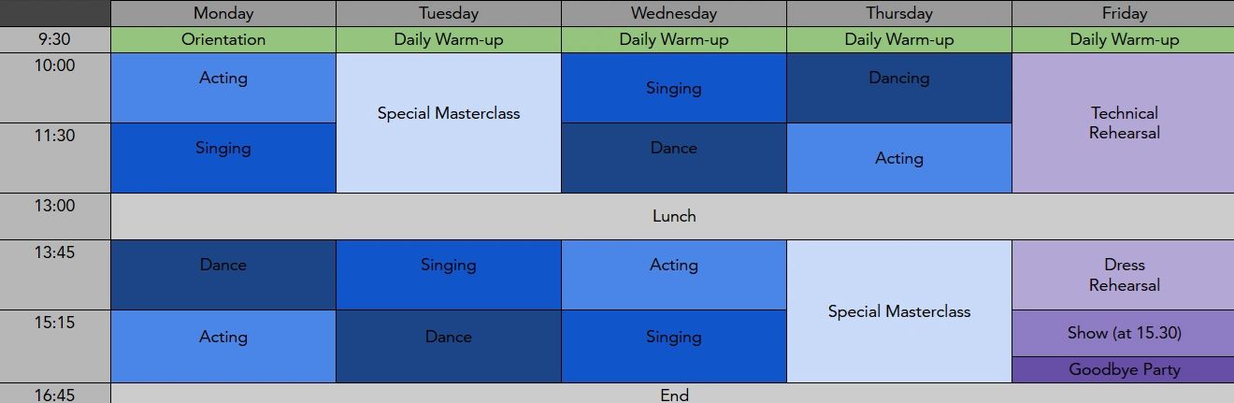This screenshot has height=403, width=1234.
Task: Click Wednesday's Daily Warm-up cell
Action: pyautogui.click(x=673, y=39)
